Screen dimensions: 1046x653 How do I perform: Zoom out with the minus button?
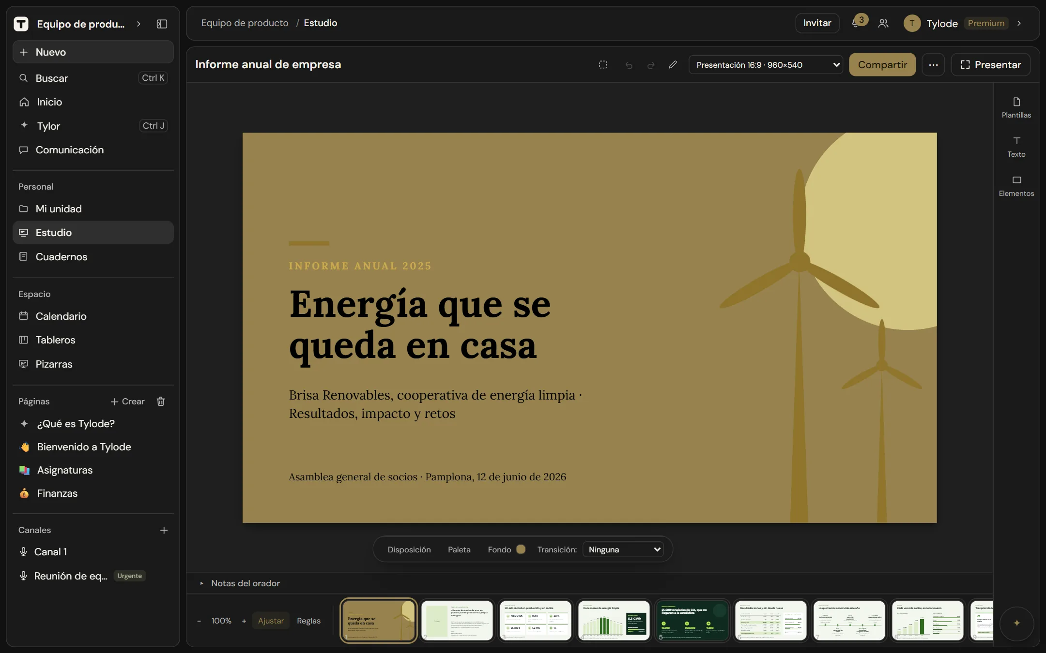(199, 621)
